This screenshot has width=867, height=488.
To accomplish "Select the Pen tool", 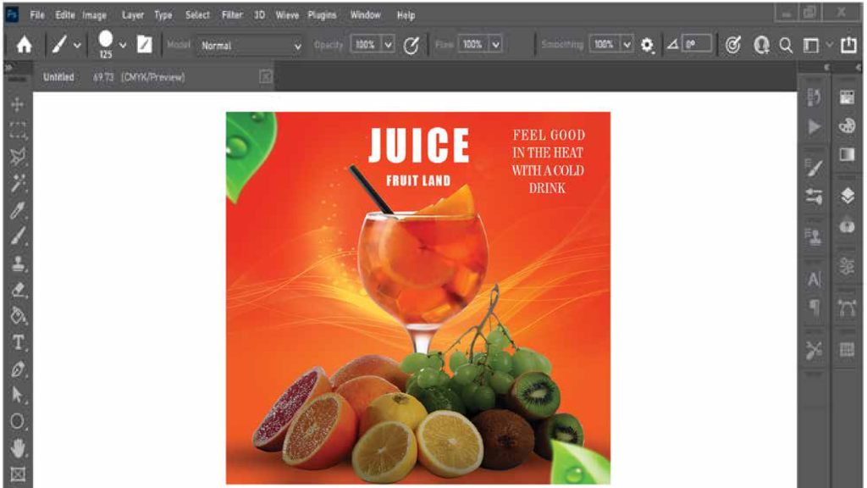I will pos(19,369).
